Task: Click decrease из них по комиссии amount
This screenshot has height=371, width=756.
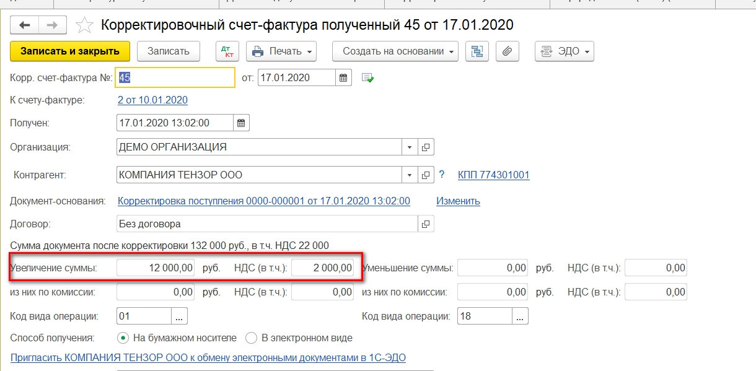Action: click(493, 292)
